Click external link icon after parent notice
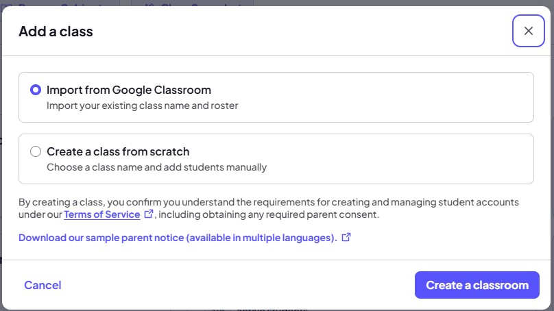 click(346, 237)
